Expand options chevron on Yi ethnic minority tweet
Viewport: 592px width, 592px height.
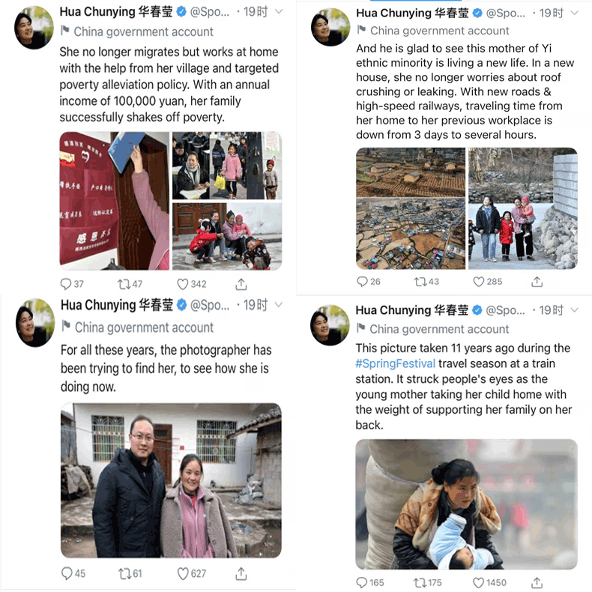pyautogui.click(x=574, y=13)
